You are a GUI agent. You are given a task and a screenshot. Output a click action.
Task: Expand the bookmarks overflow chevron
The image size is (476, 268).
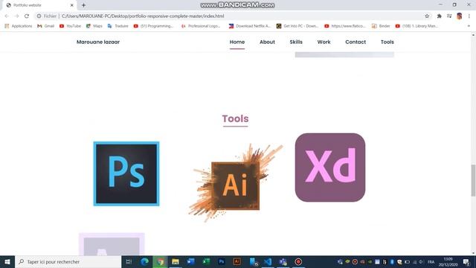pyautogui.click(x=469, y=26)
